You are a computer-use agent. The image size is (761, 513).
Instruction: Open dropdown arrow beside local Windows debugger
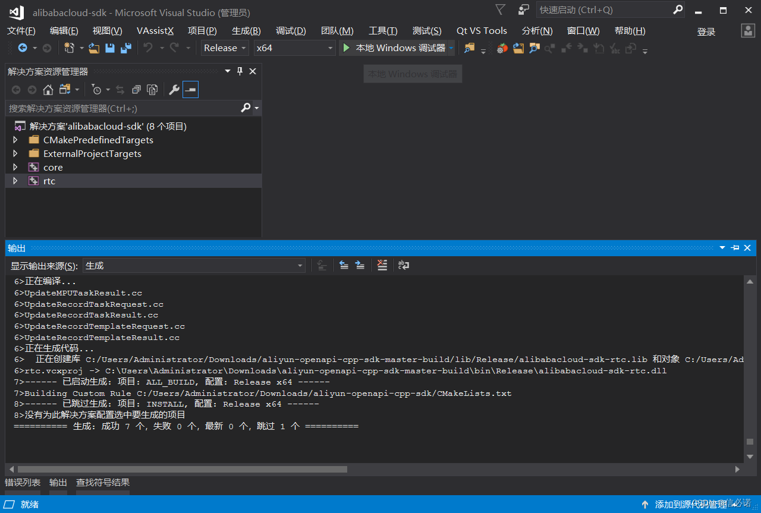tap(451, 48)
